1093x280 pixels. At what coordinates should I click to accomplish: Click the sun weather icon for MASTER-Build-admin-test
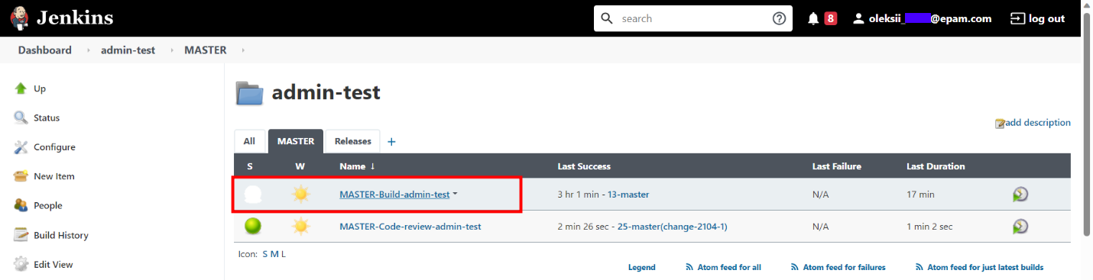(301, 195)
